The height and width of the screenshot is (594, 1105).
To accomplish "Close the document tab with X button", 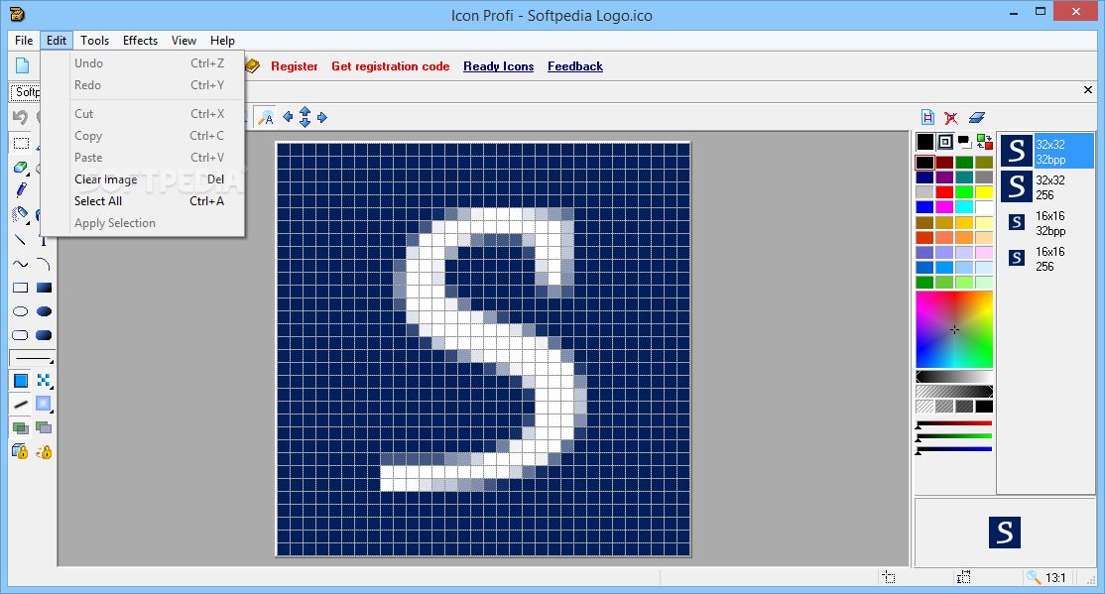I will (1088, 89).
